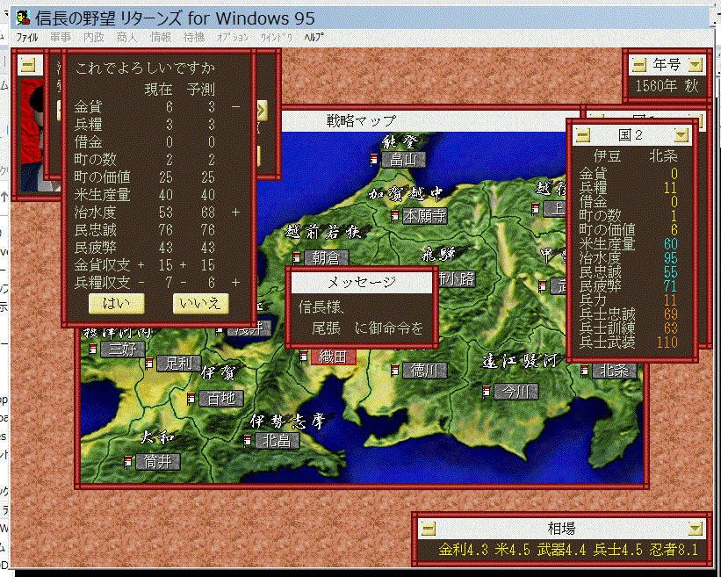Viewport: 721px width, 577px height.
Task: Expand the 国2 panel dropdown arrow
Action: pos(681,135)
